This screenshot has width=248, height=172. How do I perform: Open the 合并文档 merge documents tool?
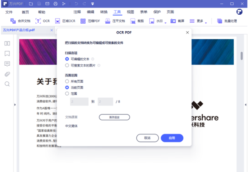click(x=20, y=21)
